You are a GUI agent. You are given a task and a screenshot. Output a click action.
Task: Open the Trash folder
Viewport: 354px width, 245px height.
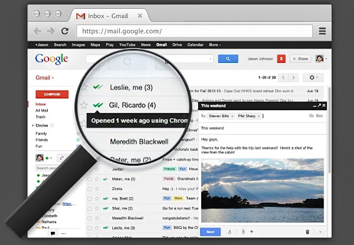[40, 117]
